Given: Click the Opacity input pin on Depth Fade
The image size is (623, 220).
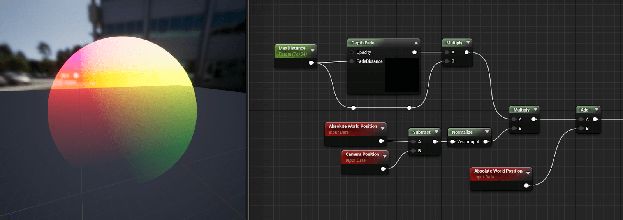Looking at the screenshot, I should point(352,52).
